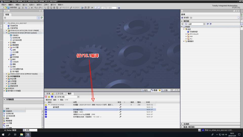Expand the 画面管理 folder
Screen dimensions: 243x137
[x=9, y=45]
